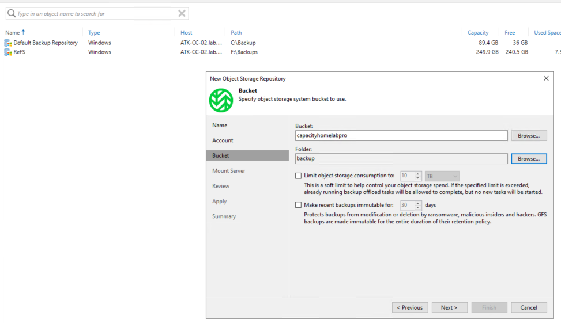
Task: Open the TB unit dropdown
Action: [442, 176]
